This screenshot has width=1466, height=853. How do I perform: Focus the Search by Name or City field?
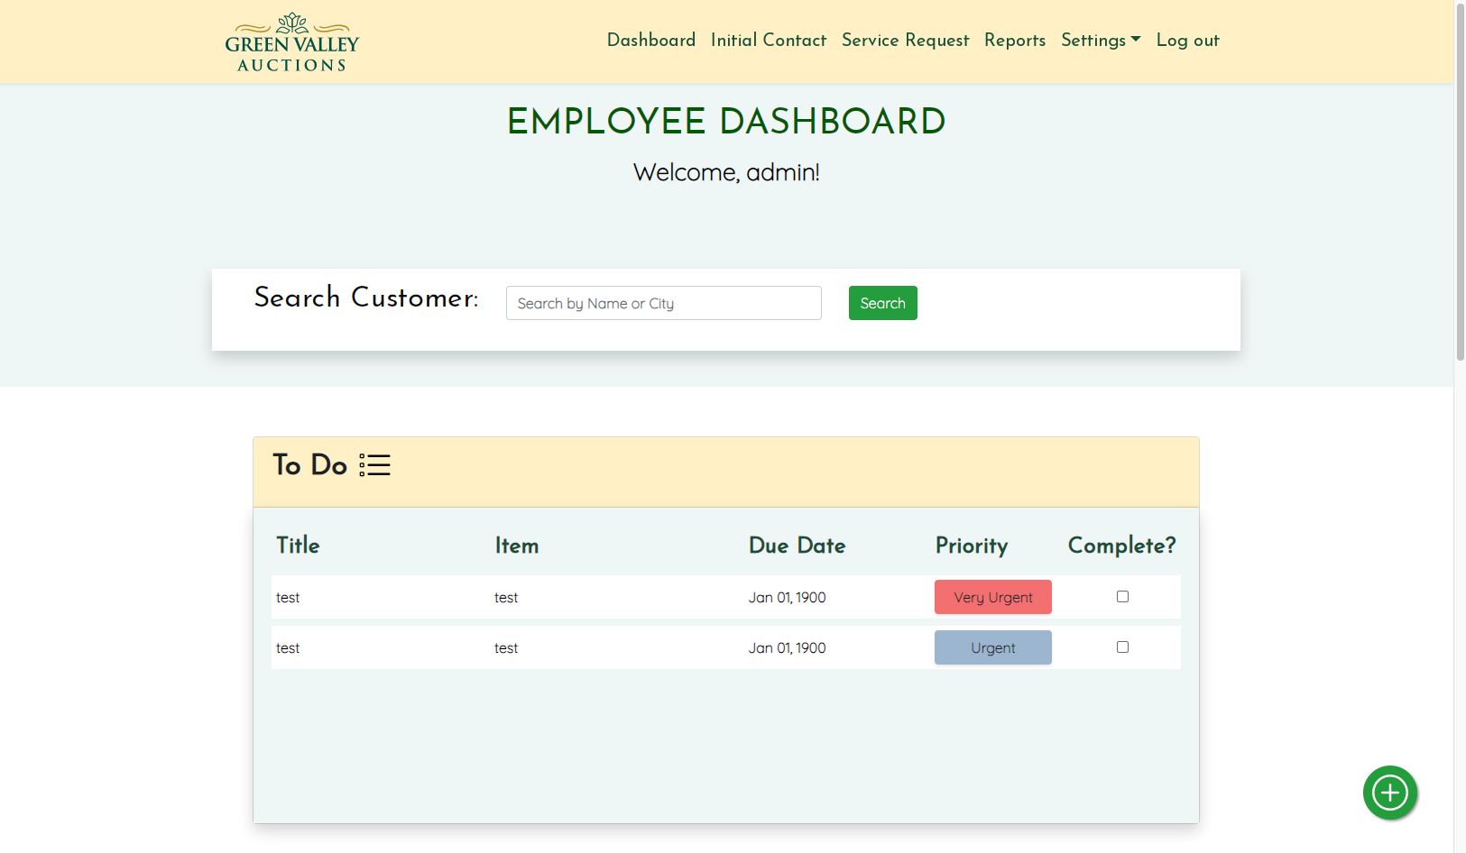click(663, 303)
